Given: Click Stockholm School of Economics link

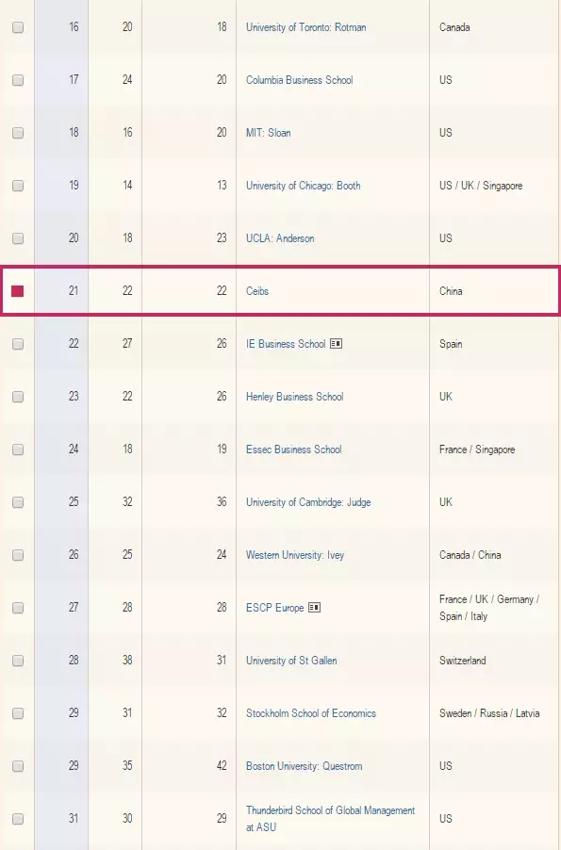Looking at the screenshot, I should [x=311, y=713].
